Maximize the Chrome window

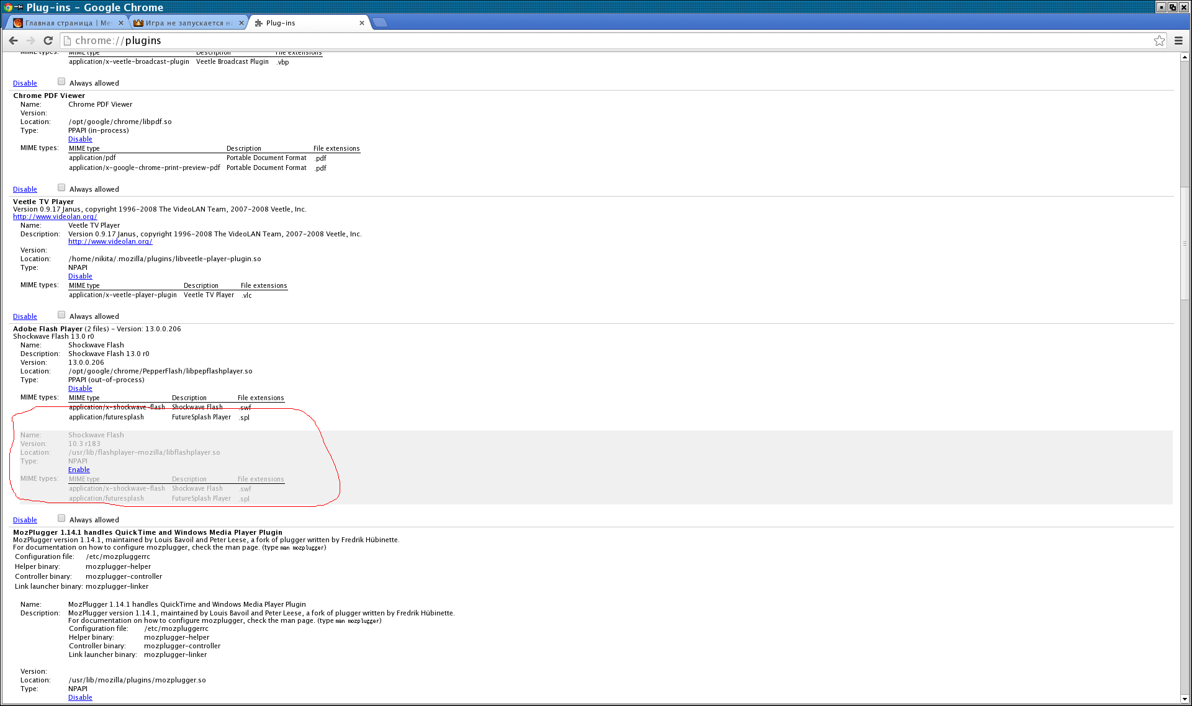[1172, 7]
